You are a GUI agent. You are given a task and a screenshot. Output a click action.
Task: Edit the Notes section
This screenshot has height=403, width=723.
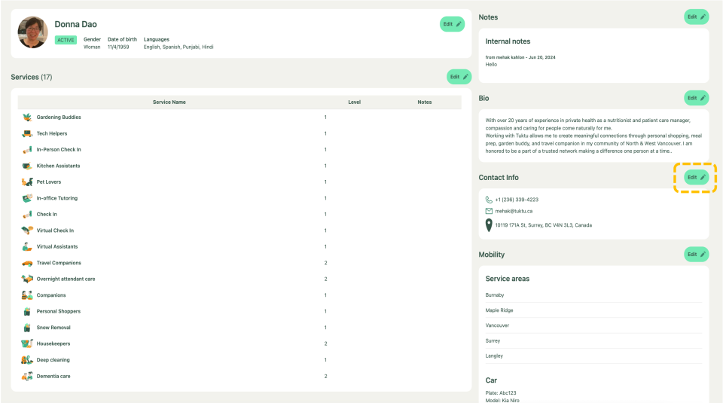[x=696, y=17]
